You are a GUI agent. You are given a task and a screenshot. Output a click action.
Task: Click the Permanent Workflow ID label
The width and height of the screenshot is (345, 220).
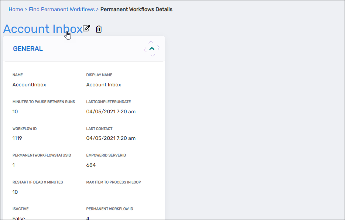tap(109, 209)
